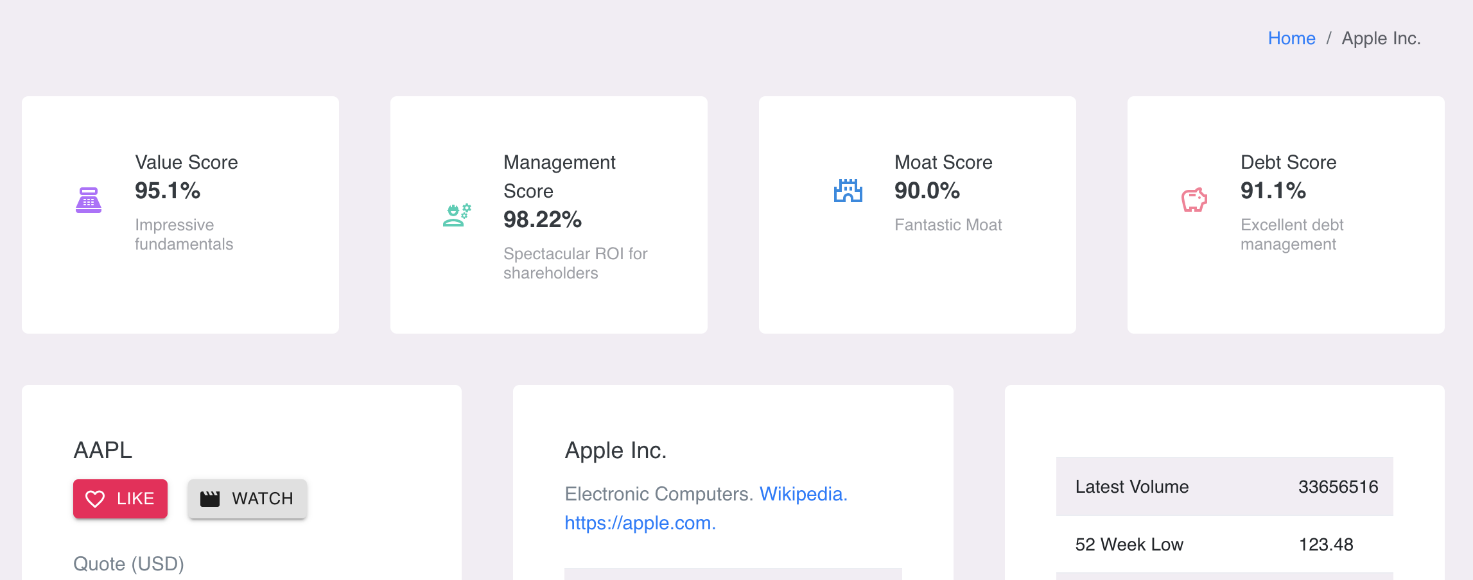1473x580 pixels.
Task: Click the Apple Inc. company heading
Action: tap(616, 450)
